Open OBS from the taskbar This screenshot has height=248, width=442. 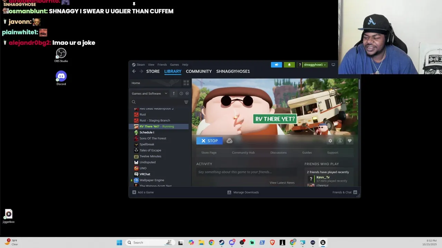(242, 242)
